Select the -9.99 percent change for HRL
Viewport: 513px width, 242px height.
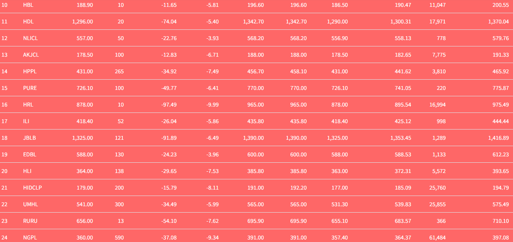tap(212, 105)
